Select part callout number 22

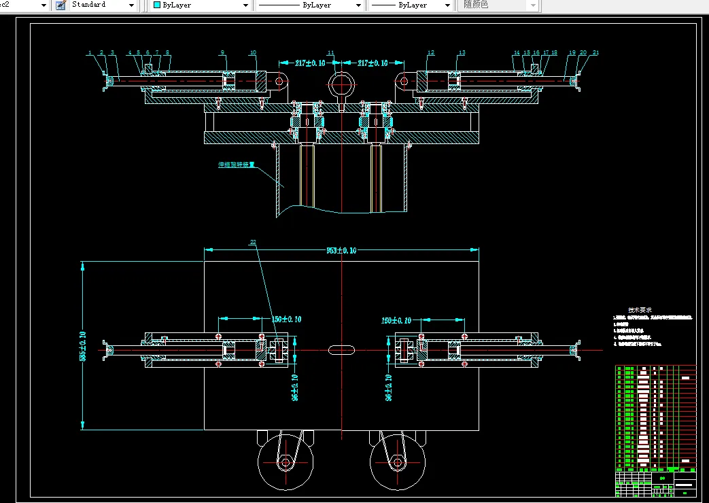(253, 241)
